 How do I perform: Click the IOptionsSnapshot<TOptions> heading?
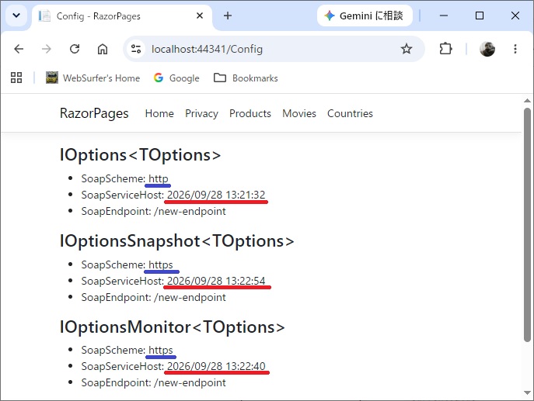click(x=177, y=241)
